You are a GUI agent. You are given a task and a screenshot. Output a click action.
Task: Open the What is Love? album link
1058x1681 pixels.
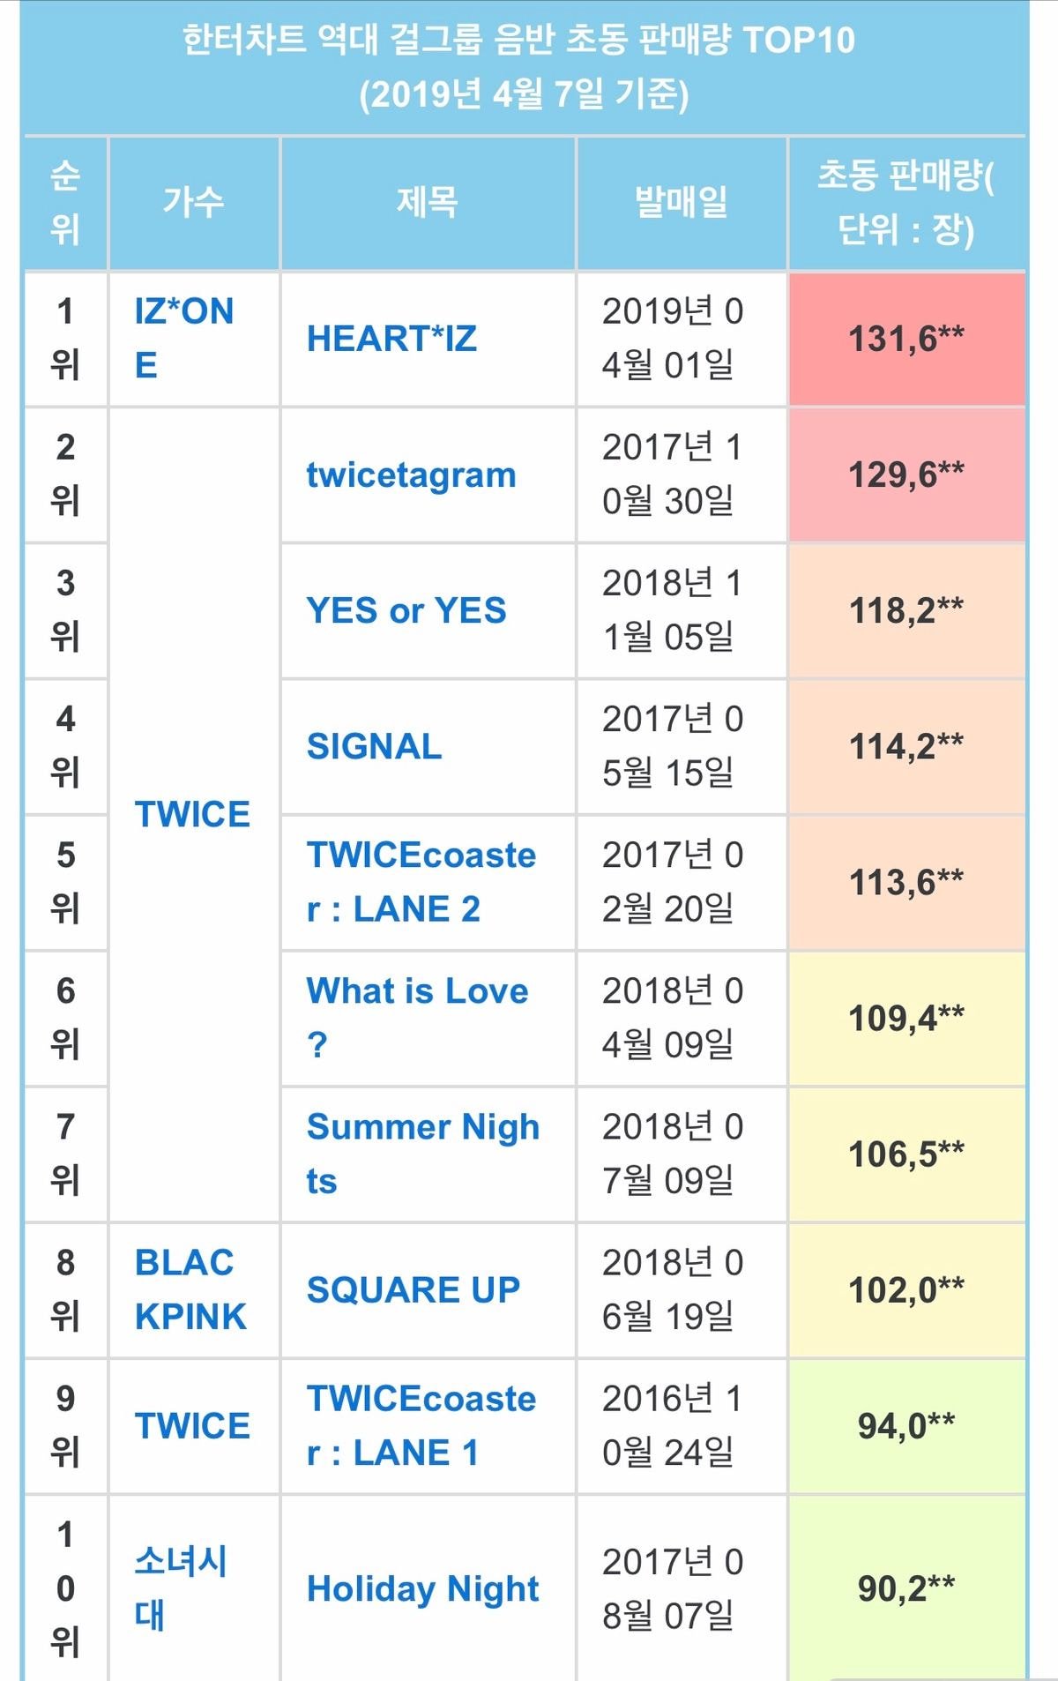click(x=417, y=991)
